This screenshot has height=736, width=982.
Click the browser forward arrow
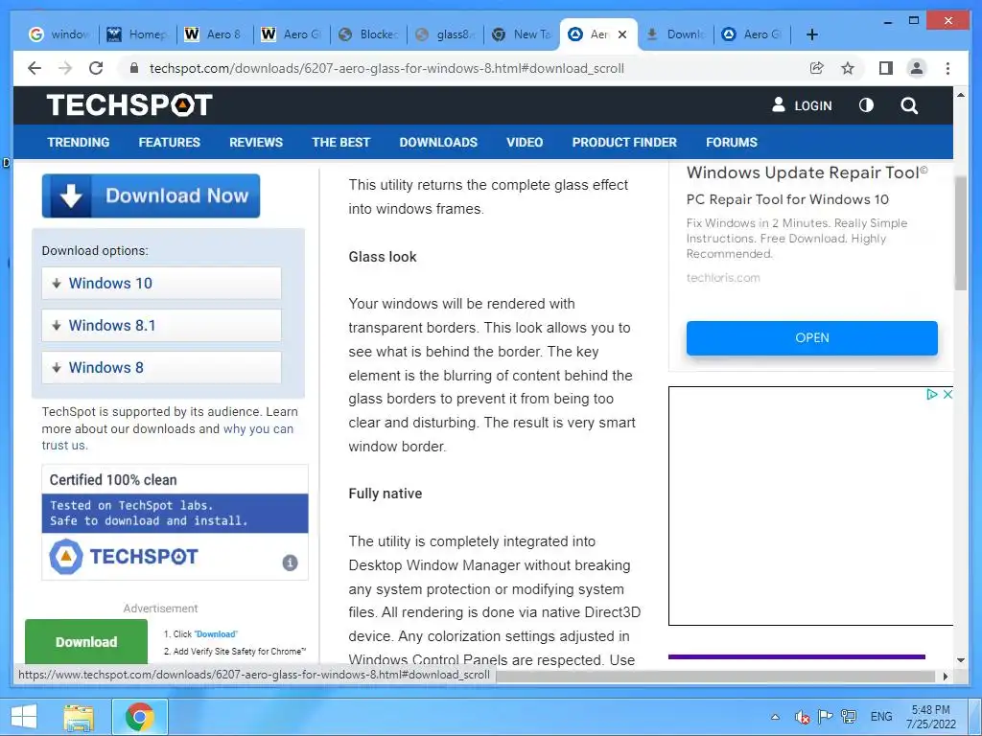pos(65,68)
